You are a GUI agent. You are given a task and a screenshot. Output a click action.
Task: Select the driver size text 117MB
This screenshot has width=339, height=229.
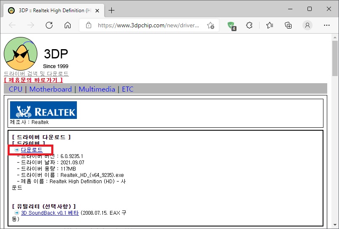[x=68, y=168]
